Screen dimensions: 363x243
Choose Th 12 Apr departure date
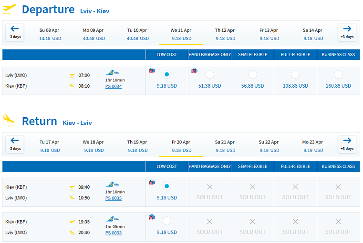(x=225, y=34)
